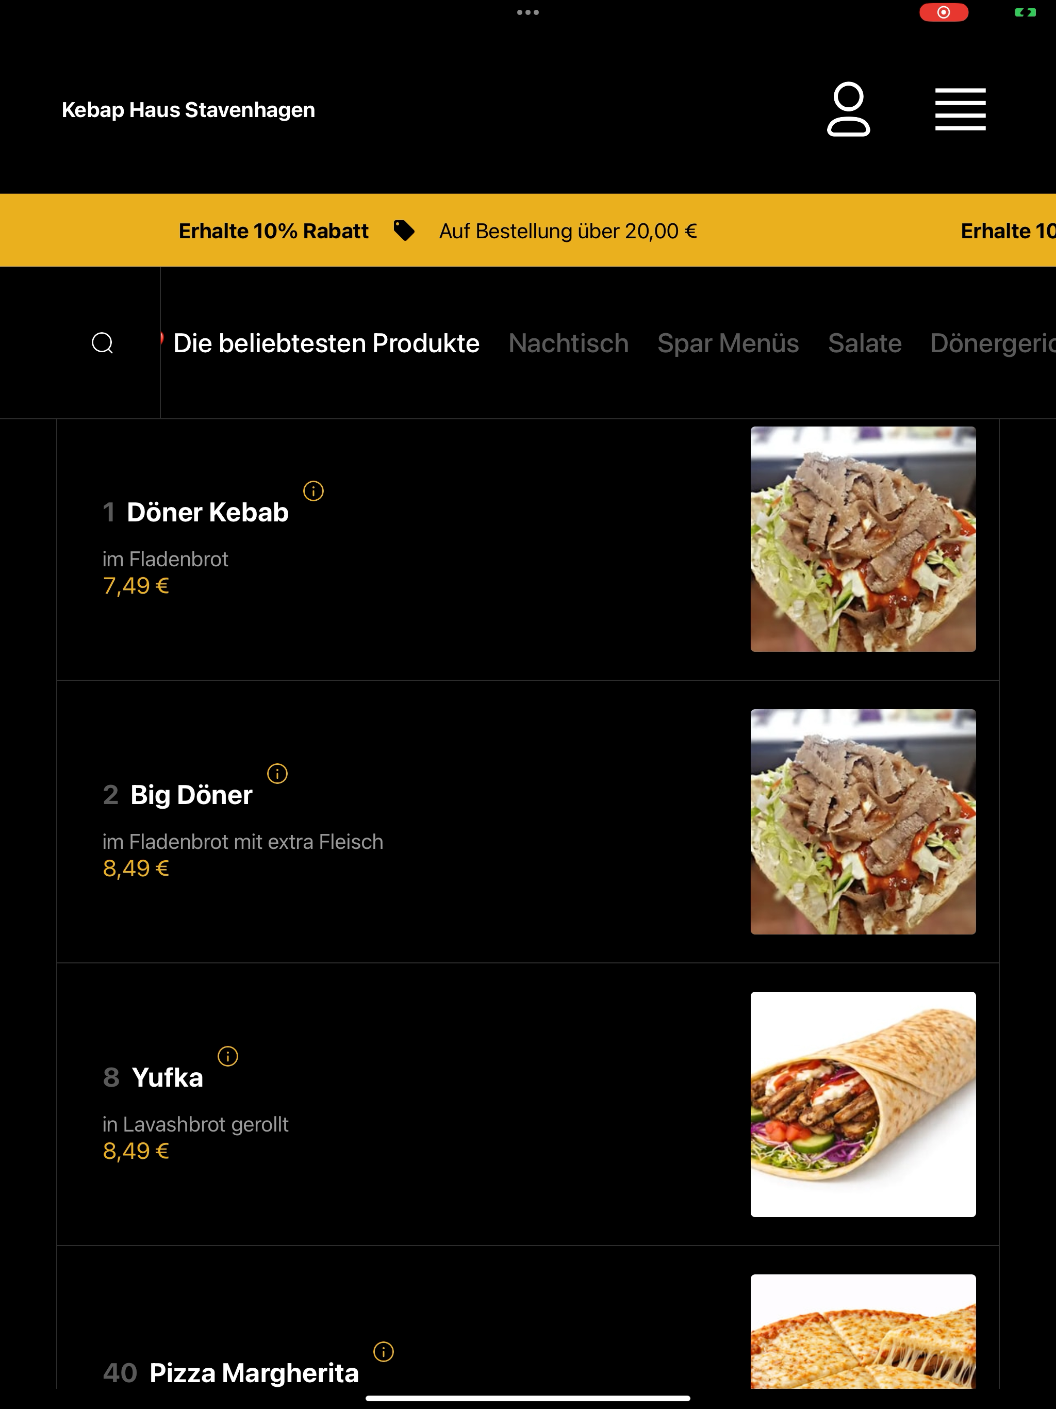1056x1409 pixels.
Task: Tap the home indicator bar
Action: [528, 1399]
